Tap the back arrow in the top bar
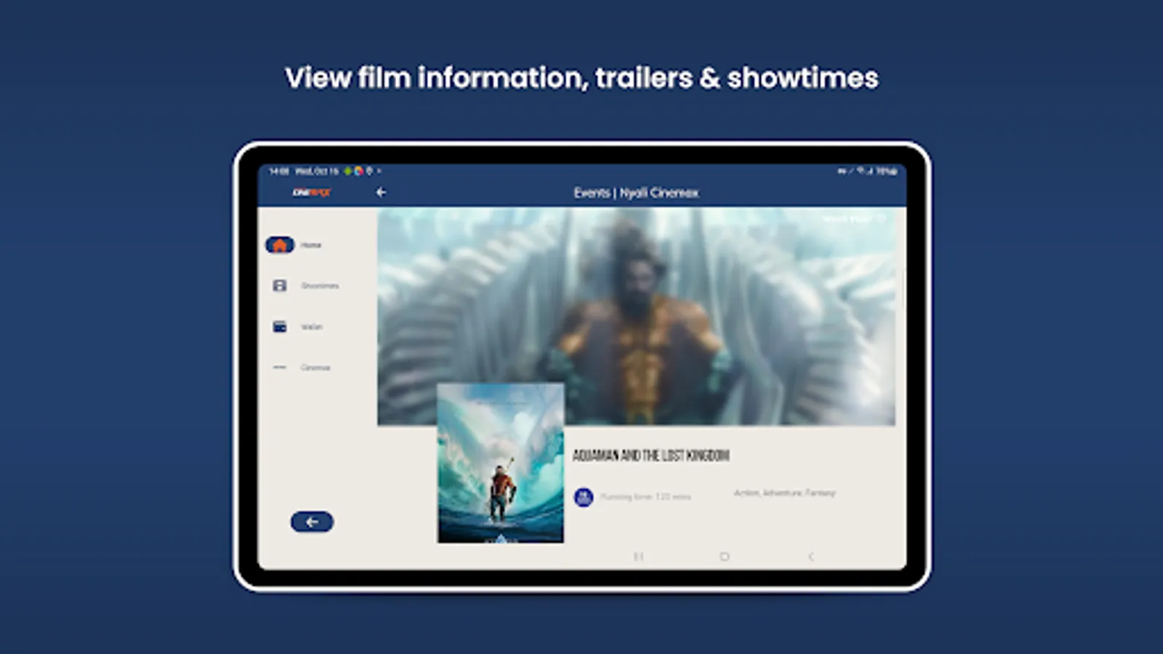The height and width of the screenshot is (654, 1163). click(381, 192)
